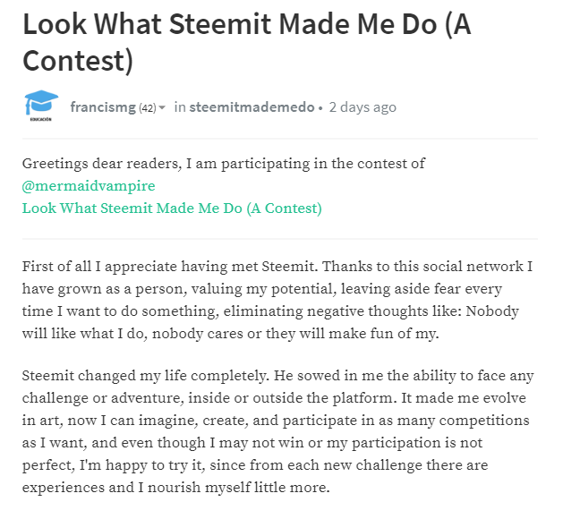The height and width of the screenshot is (519, 563).
Task: Click the '2 days ago' timestamp
Action: (363, 107)
